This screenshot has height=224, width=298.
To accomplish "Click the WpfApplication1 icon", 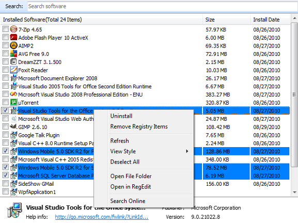I will pyautogui.click(x=13, y=192).
